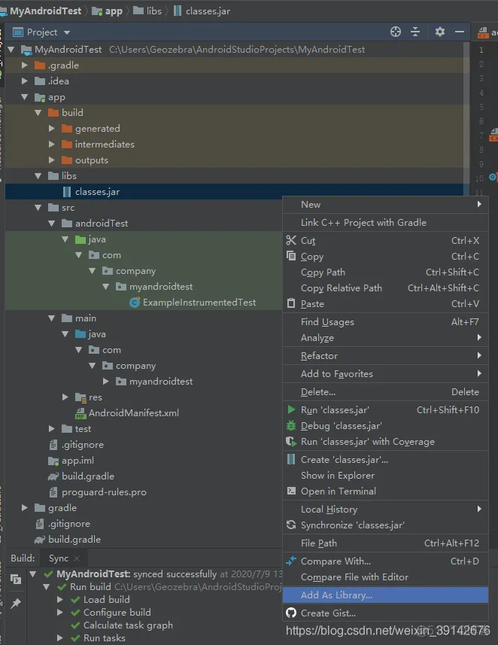
Task: Choose Delete... from context menu
Action: click(385, 391)
